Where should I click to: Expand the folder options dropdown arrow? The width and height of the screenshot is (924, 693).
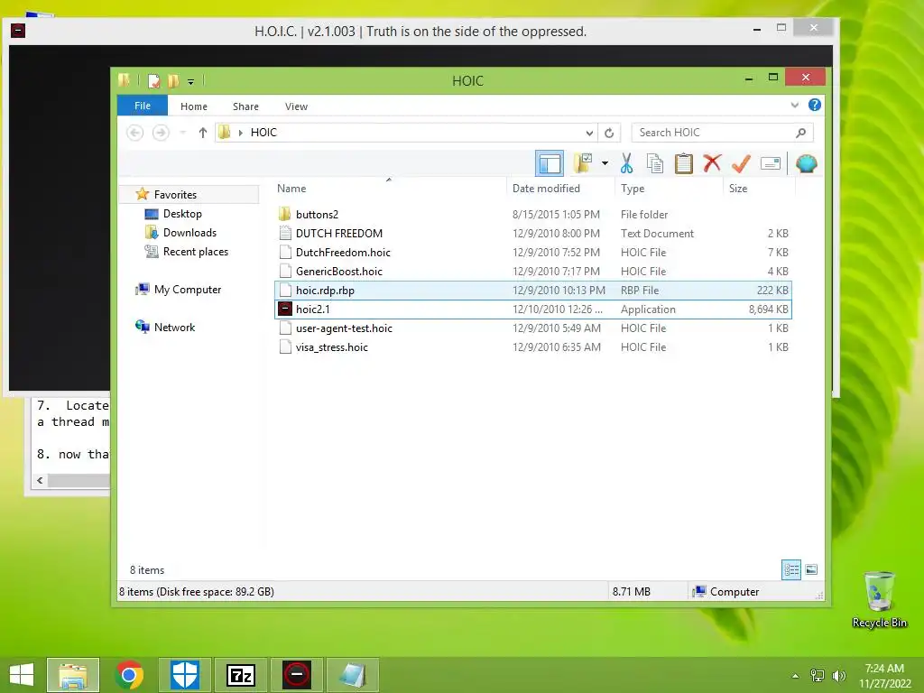(605, 163)
